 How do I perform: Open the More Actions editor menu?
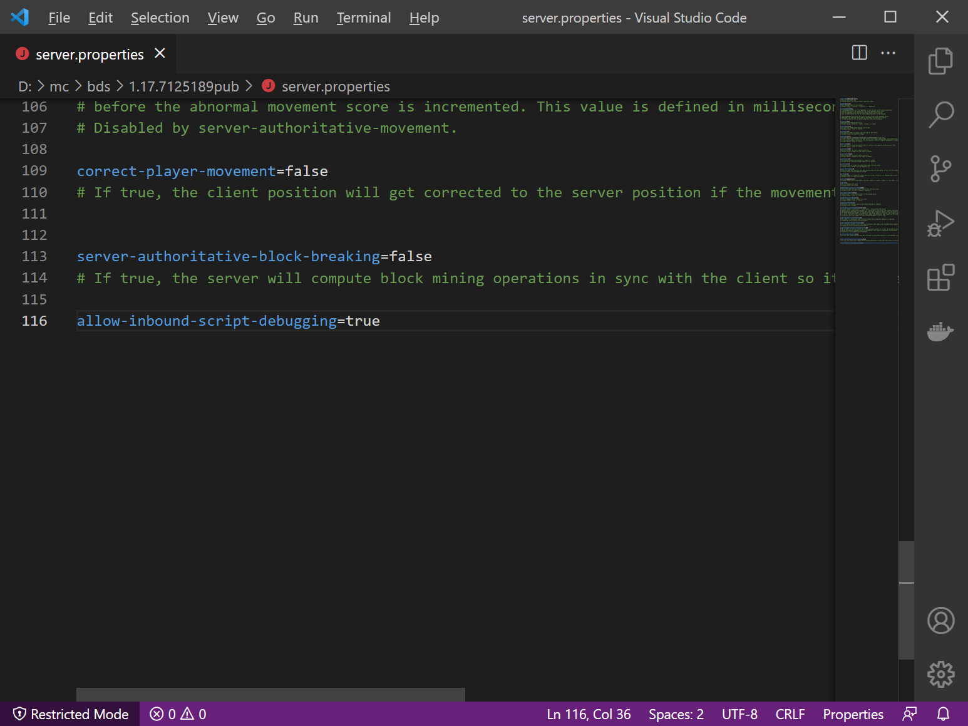pyautogui.click(x=888, y=53)
